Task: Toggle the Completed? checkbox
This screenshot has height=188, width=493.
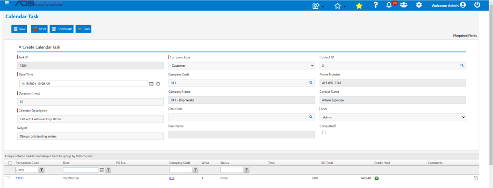Action: click(324, 132)
